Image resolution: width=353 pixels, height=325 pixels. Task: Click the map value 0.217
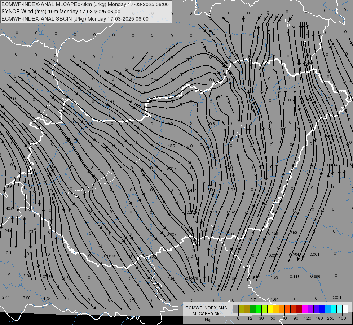[x=172, y=168]
